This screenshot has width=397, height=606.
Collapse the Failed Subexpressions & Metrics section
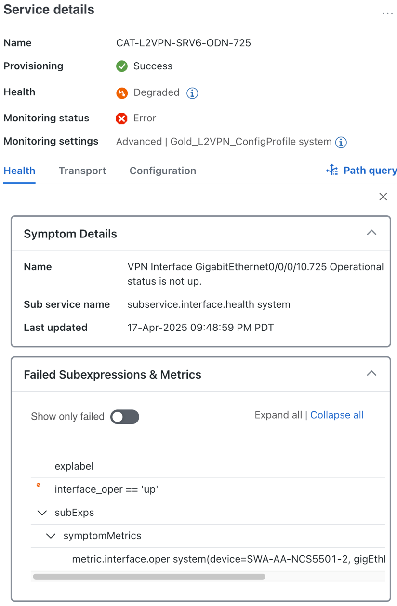click(371, 373)
